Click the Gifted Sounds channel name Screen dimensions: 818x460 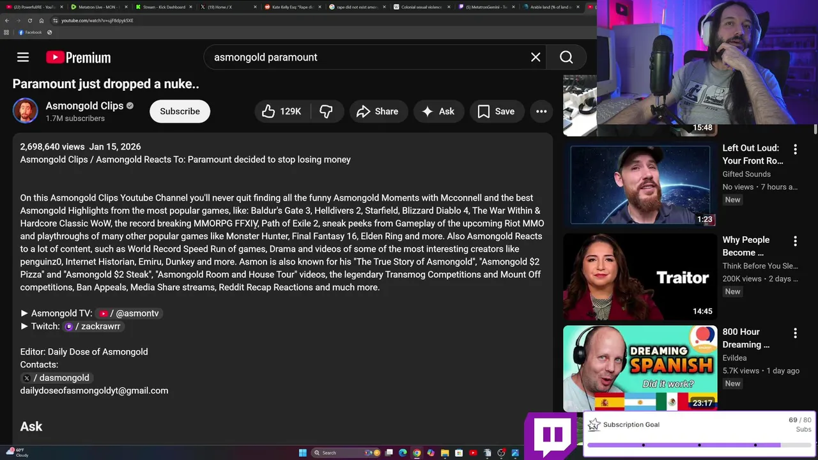tap(746, 174)
